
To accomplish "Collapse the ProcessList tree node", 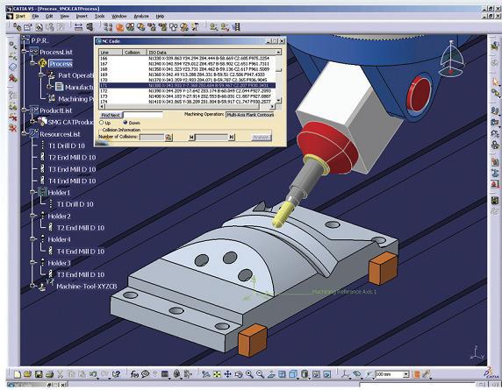I will (24, 52).
